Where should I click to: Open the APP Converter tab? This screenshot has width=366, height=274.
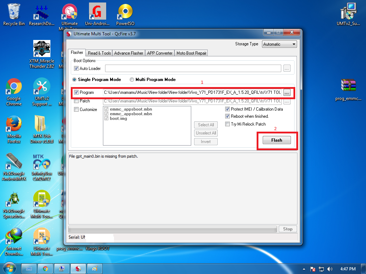[160, 53]
